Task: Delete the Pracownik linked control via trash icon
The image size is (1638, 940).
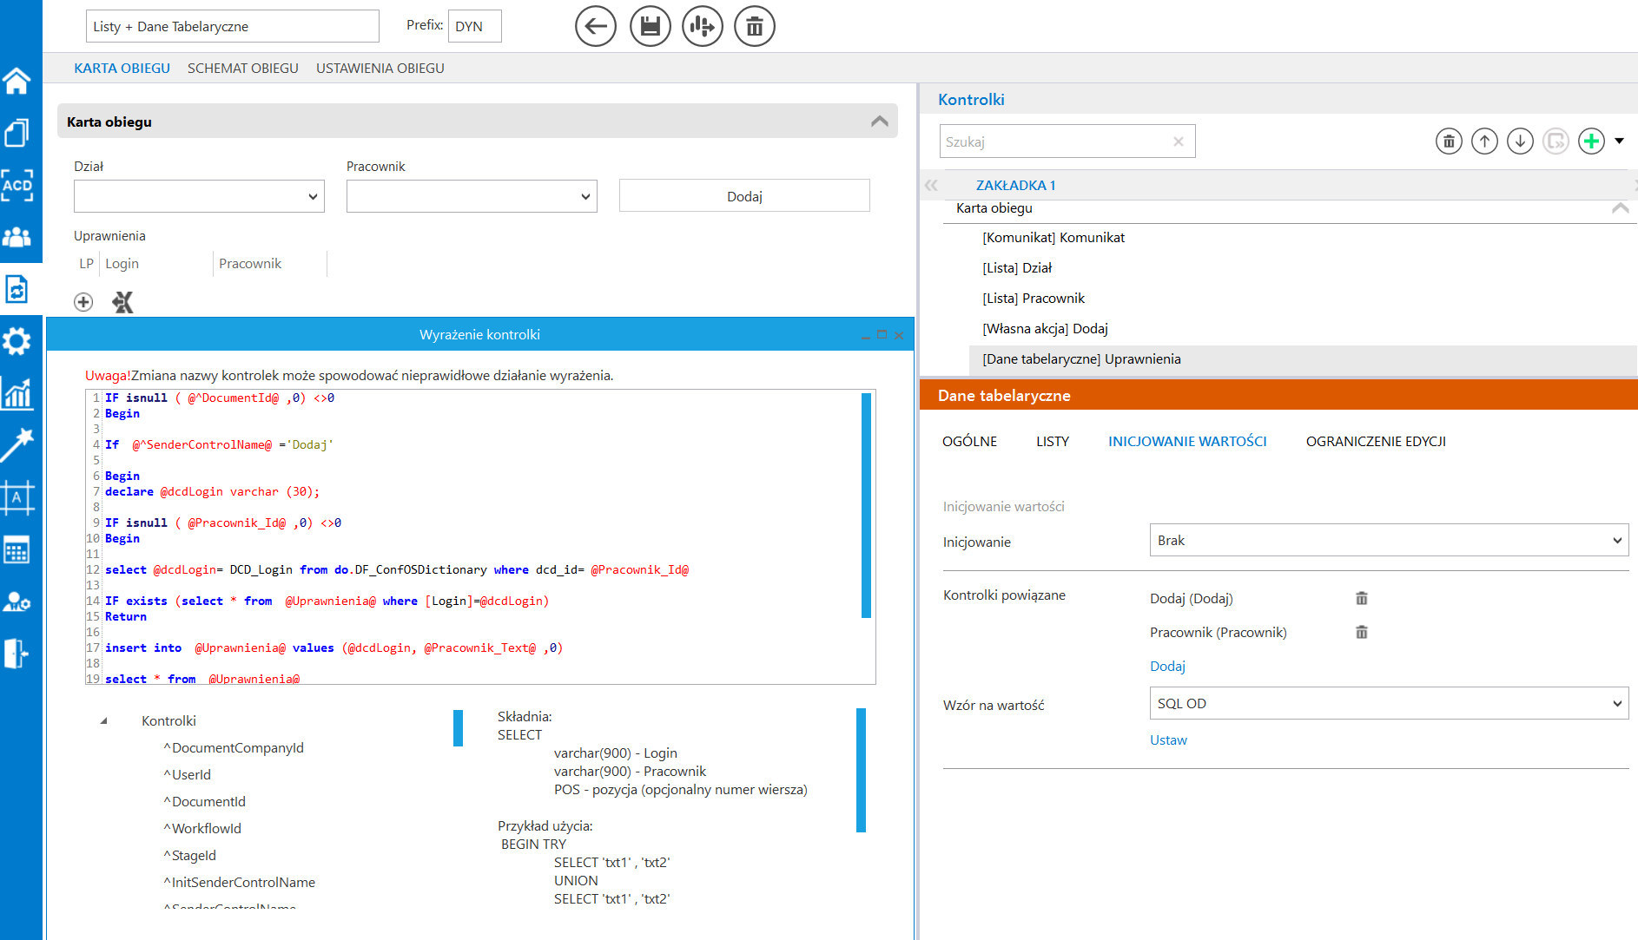Action: point(1361,632)
